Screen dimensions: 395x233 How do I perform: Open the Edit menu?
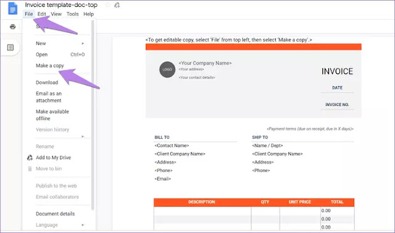(41, 14)
